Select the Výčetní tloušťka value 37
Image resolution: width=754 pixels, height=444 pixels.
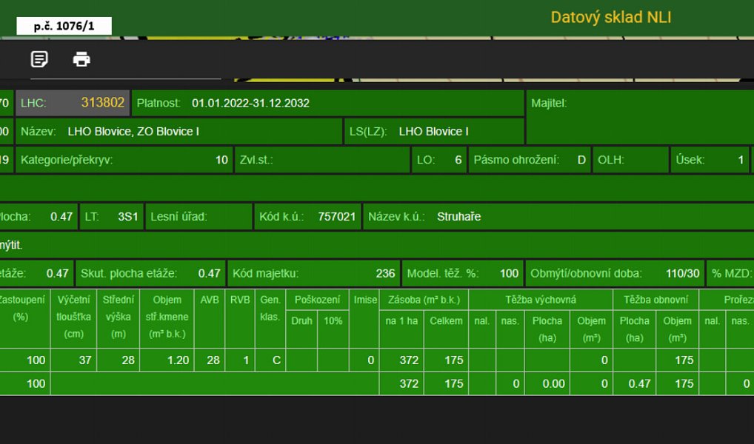tap(85, 360)
